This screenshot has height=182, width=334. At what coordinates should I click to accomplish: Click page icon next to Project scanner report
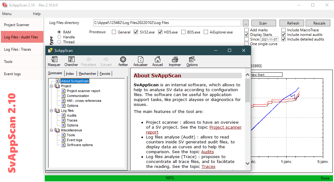click(x=63, y=91)
